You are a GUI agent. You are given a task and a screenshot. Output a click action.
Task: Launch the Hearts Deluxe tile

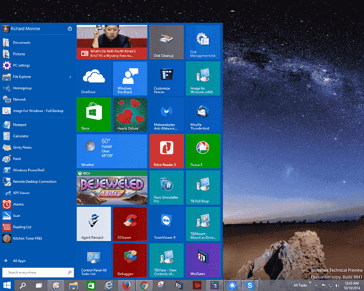(130, 115)
